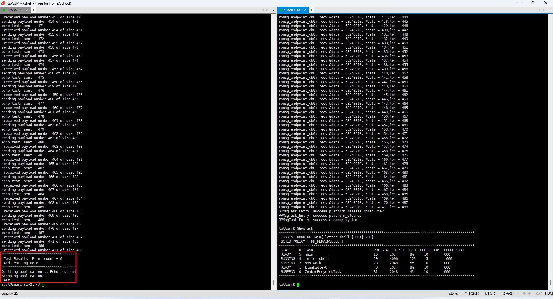553x299 pixels.
Task: Click 'Test Results: Error count = 0' line
Action: click(x=33, y=259)
